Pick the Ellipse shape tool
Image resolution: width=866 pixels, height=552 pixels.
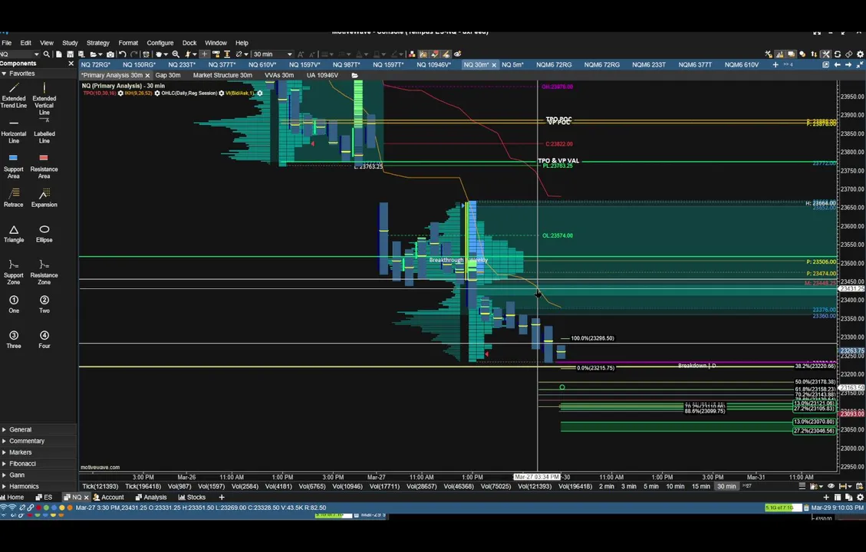[x=44, y=234]
